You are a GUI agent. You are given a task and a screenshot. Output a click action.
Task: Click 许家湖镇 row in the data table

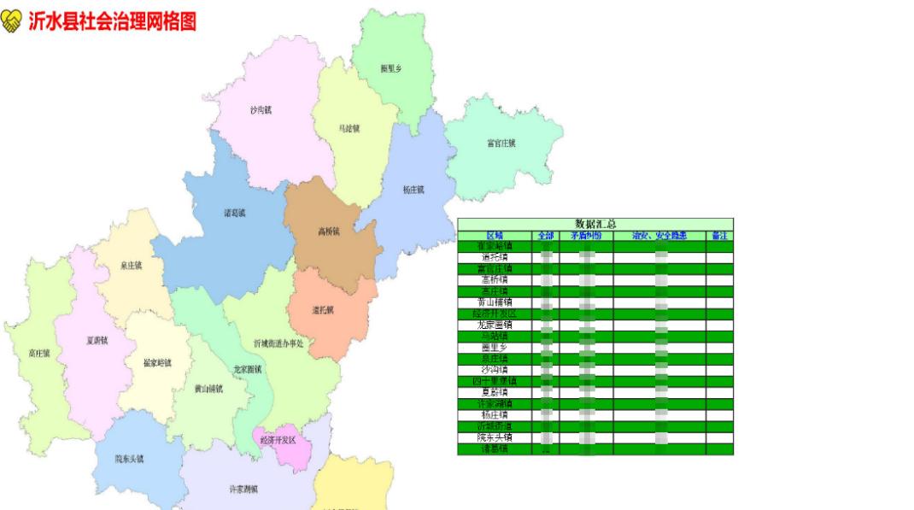(x=595, y=404)
